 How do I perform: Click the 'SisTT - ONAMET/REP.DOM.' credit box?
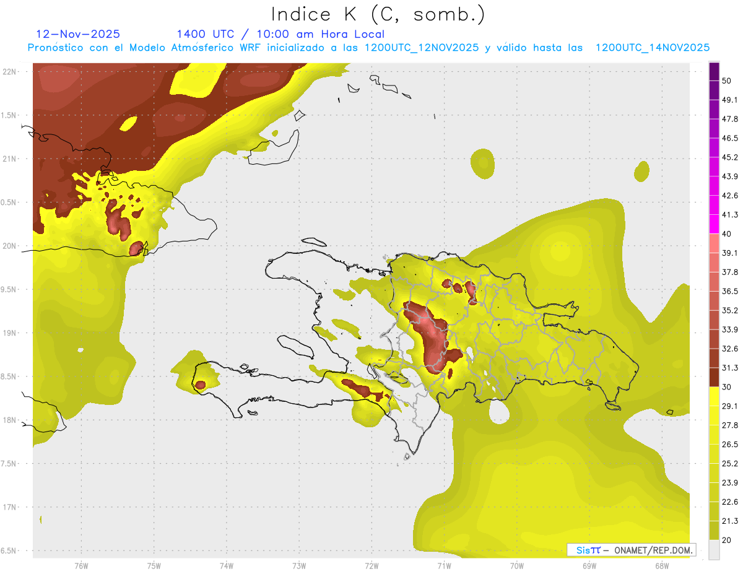[x=632, y=550]
